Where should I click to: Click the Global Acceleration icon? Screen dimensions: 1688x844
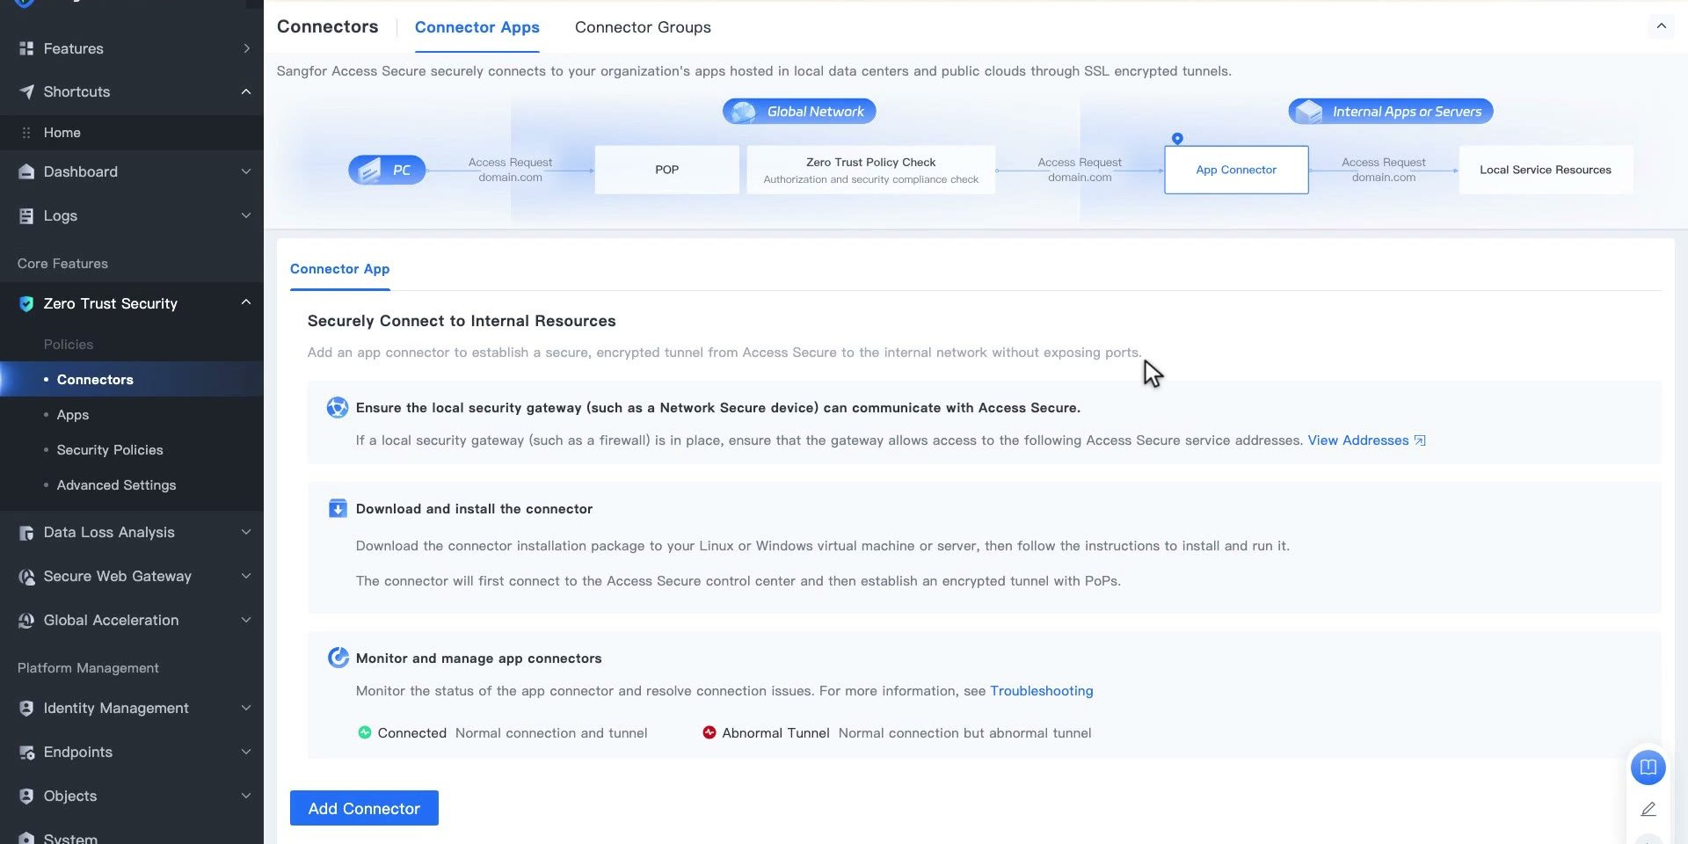26,620
